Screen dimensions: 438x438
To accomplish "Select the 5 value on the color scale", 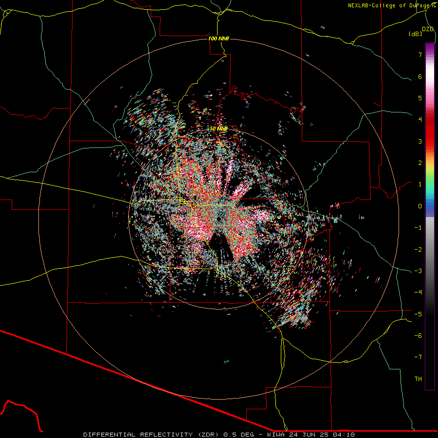I will [420, 98].
